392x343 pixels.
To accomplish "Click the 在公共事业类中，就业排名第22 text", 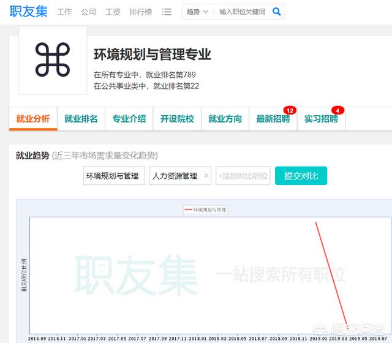I will click(146, 86).
